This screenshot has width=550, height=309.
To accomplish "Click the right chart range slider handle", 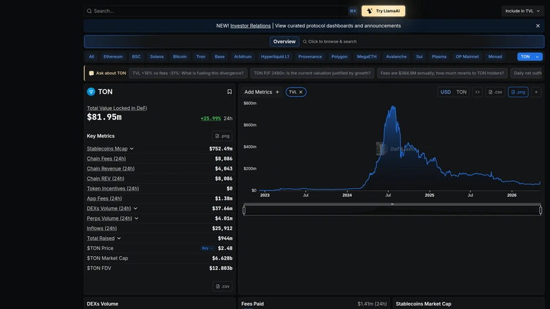I will pos(540,210).
